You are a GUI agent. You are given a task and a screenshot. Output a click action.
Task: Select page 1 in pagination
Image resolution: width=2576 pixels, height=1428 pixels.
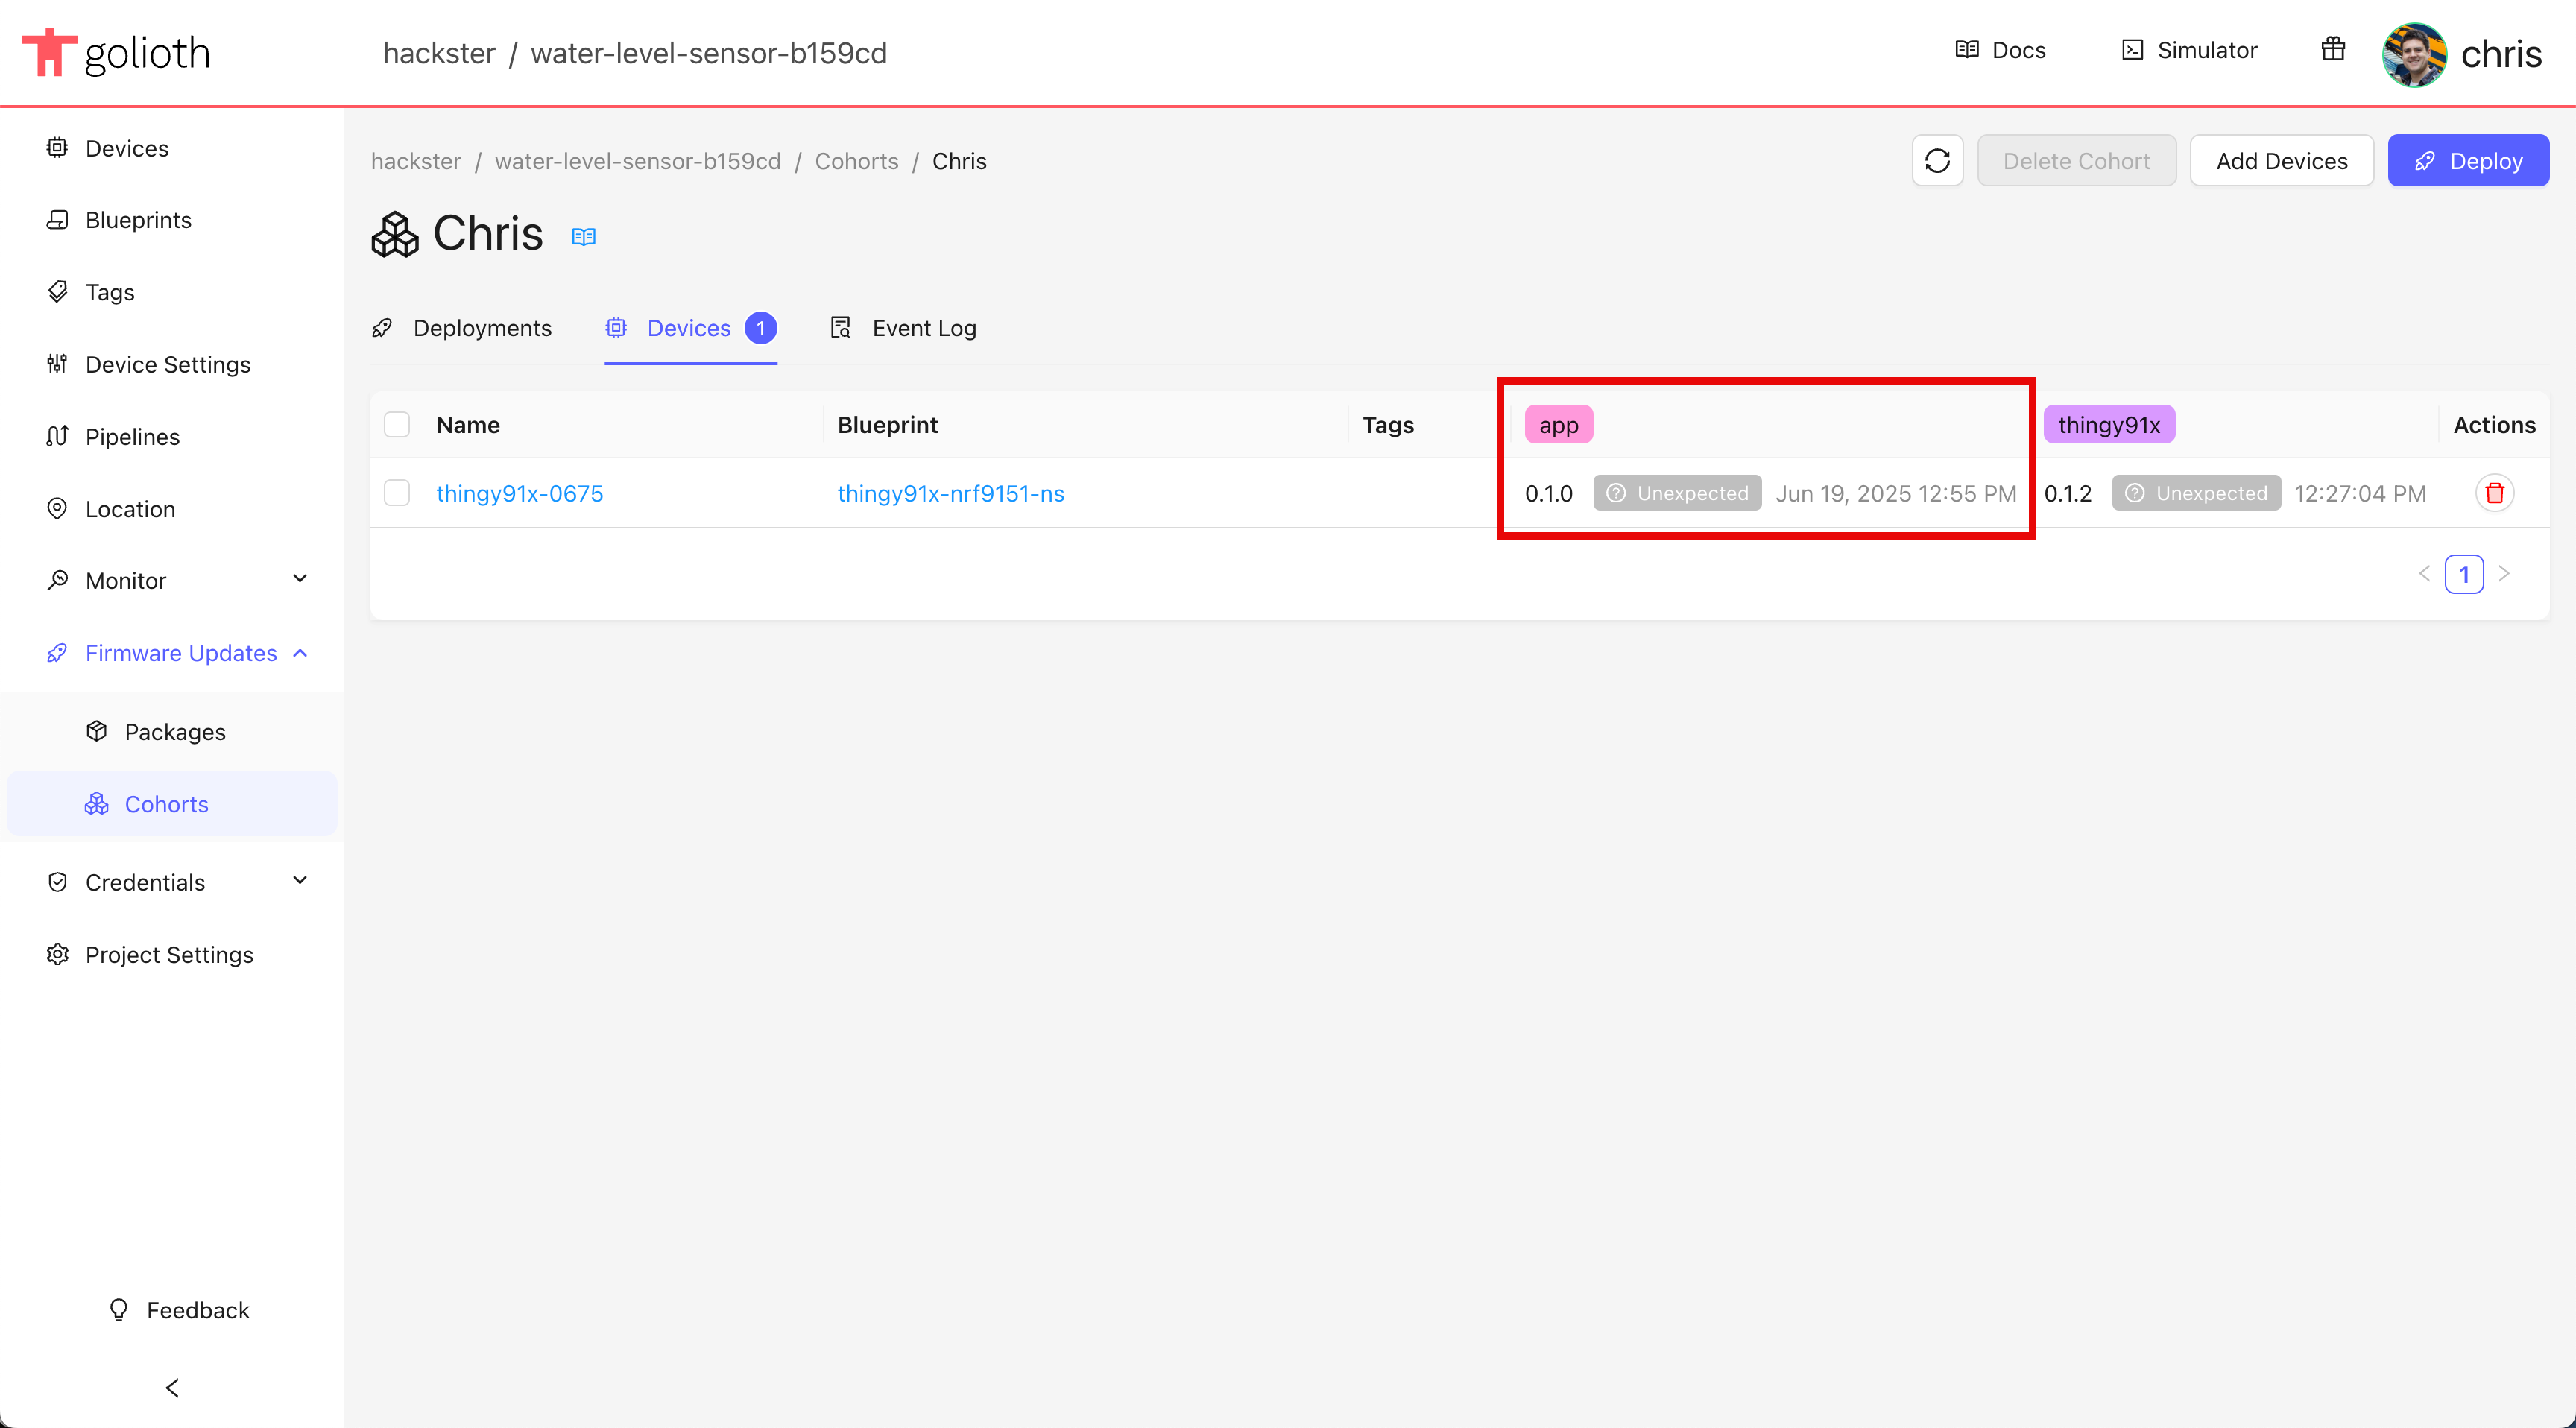click(x=2464, y=574)
